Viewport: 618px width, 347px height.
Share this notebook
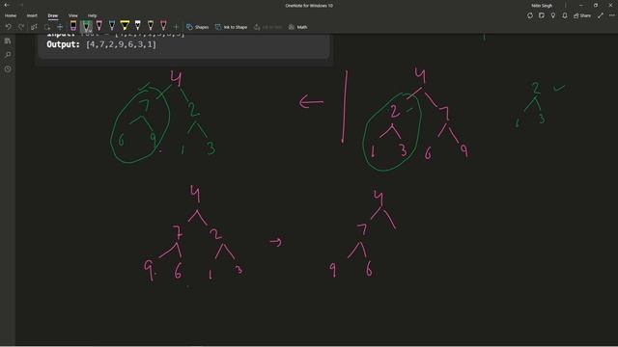pyautogui.click(x=582, y=15)
